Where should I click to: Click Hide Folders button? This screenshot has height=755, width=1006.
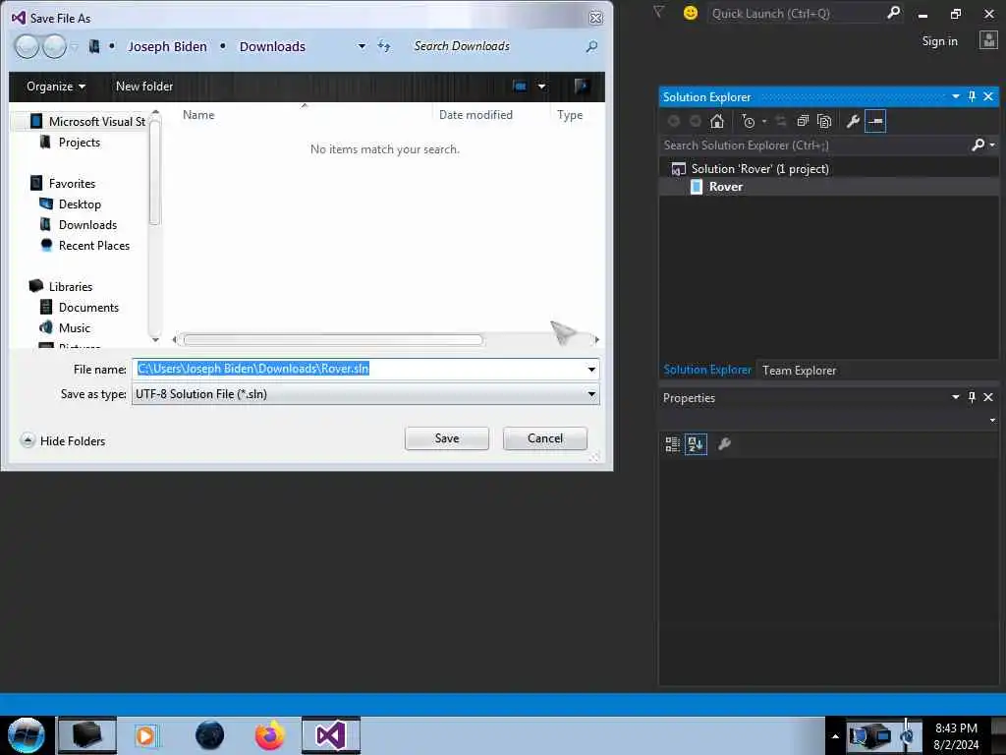coord(63,441)
